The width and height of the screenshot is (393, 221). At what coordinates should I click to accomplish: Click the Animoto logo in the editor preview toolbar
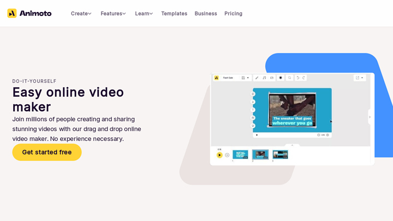coord(216,77)
